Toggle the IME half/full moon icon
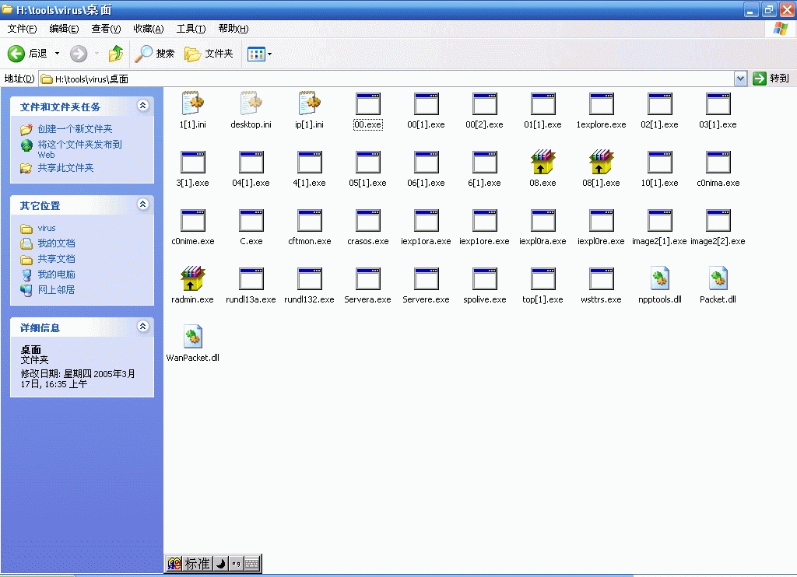Viewport: 797px width, 577px height. pyautogui.click(x=220, y=564)
